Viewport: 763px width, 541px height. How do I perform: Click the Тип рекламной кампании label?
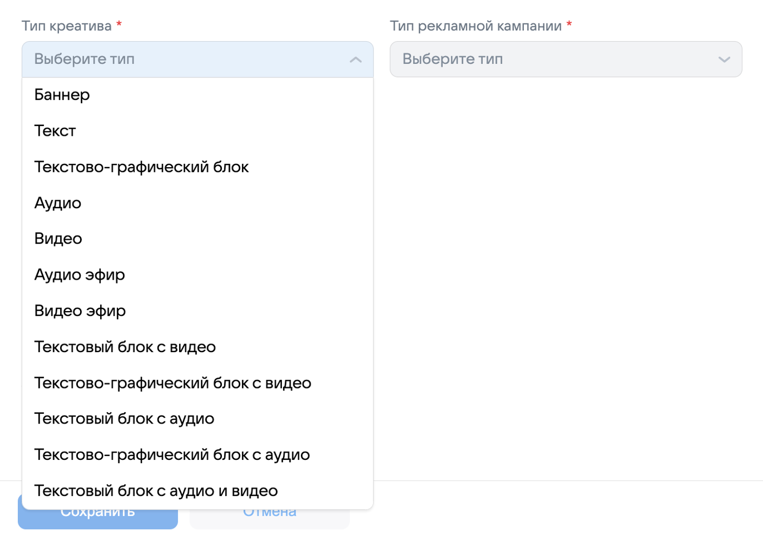(x=476, y=26)
